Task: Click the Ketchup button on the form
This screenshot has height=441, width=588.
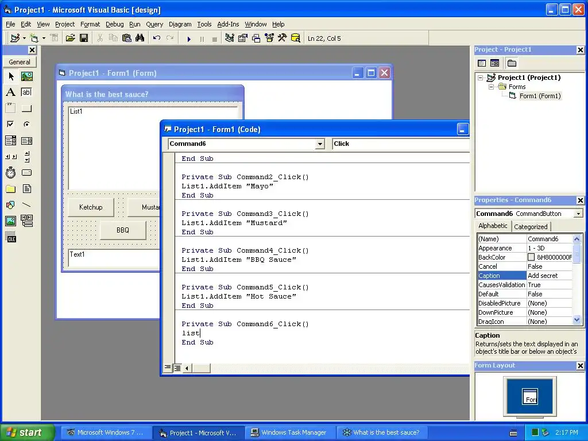Action: coord(91,207)
